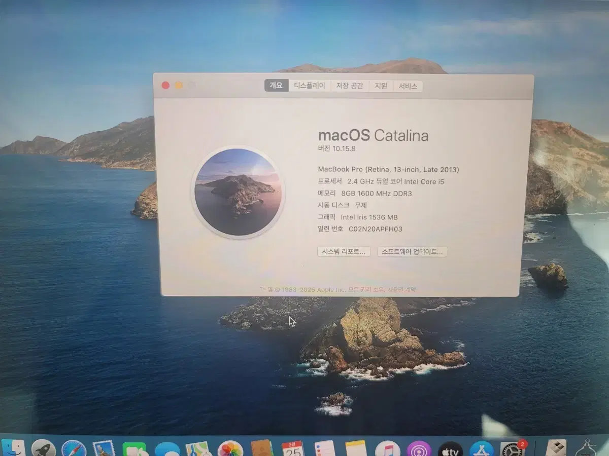Open the box icon app in Dock
Image resolution: width=609 pixels, height=456 pixels.
(x=556, y=448)
